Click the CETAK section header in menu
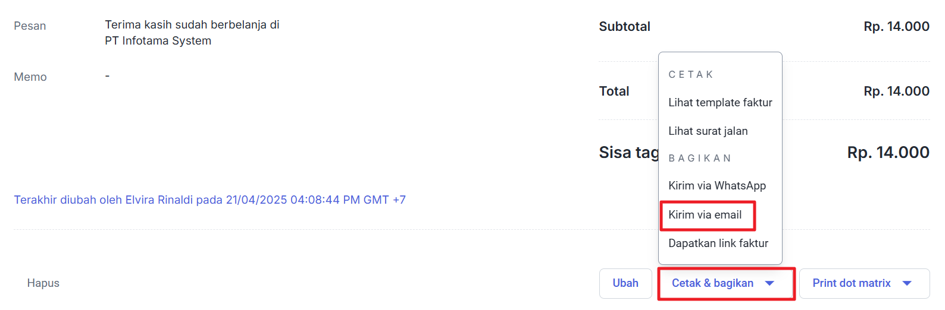The width and height of the screenshot is (945, 310). point(691,75)
